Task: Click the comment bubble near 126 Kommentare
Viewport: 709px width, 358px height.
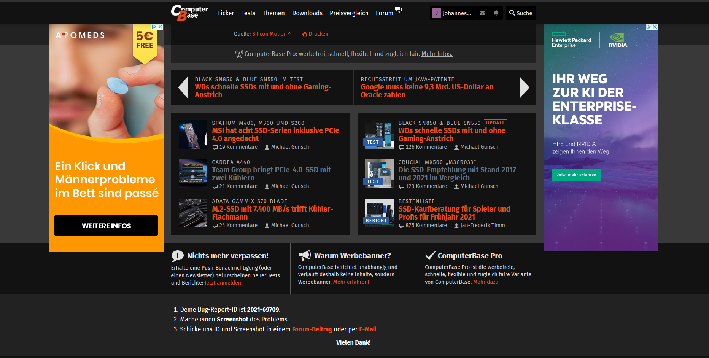Action: pos(402,147)
